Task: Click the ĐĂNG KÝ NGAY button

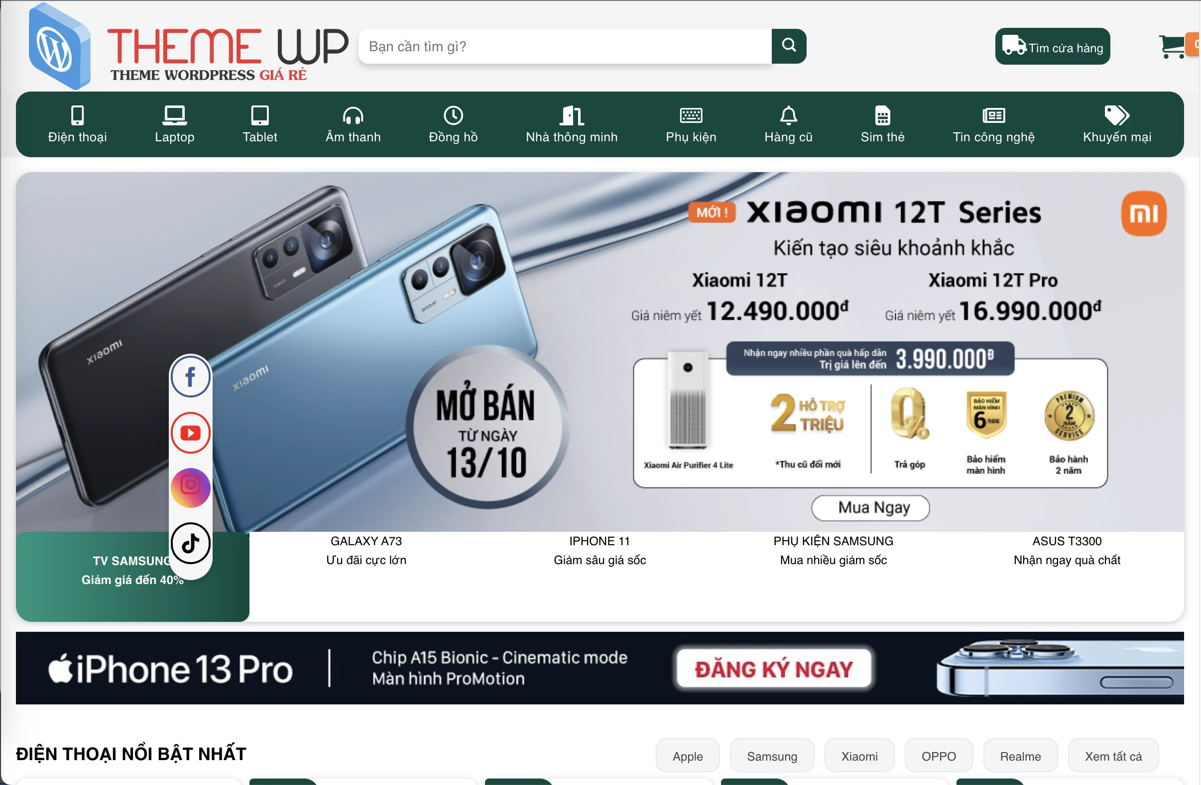Action: point(774,669)
